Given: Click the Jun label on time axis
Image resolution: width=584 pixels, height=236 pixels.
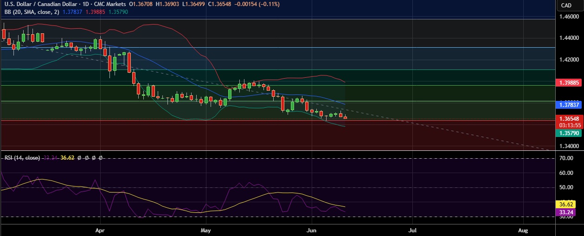Looking at the screenshot, I should [x=312, y=230].
